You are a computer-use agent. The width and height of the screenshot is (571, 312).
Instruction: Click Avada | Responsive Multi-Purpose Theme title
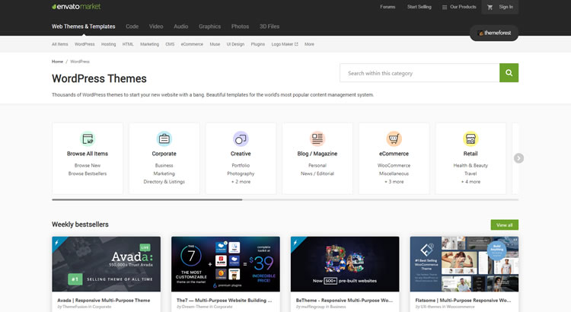tap(104, 301)
